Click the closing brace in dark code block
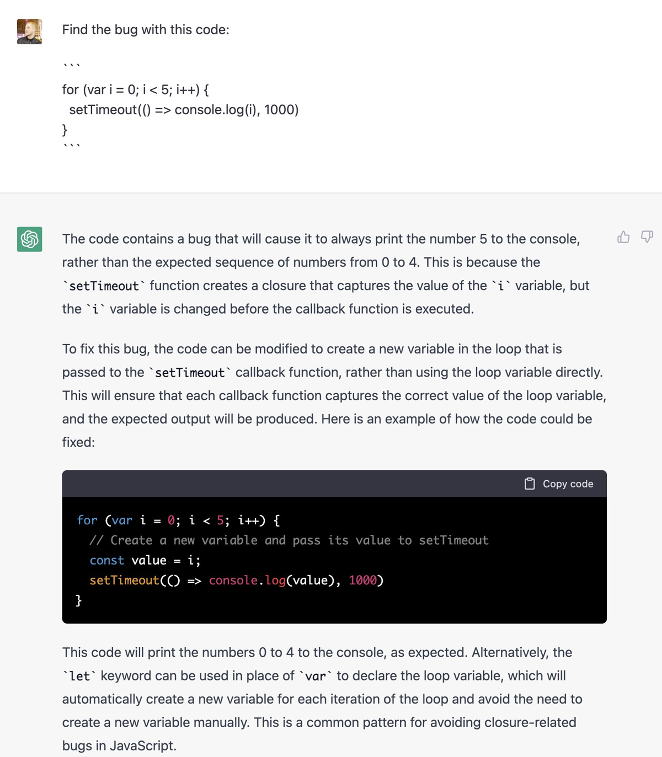This screenshot has width=662, height=757. tap(78, 600)
